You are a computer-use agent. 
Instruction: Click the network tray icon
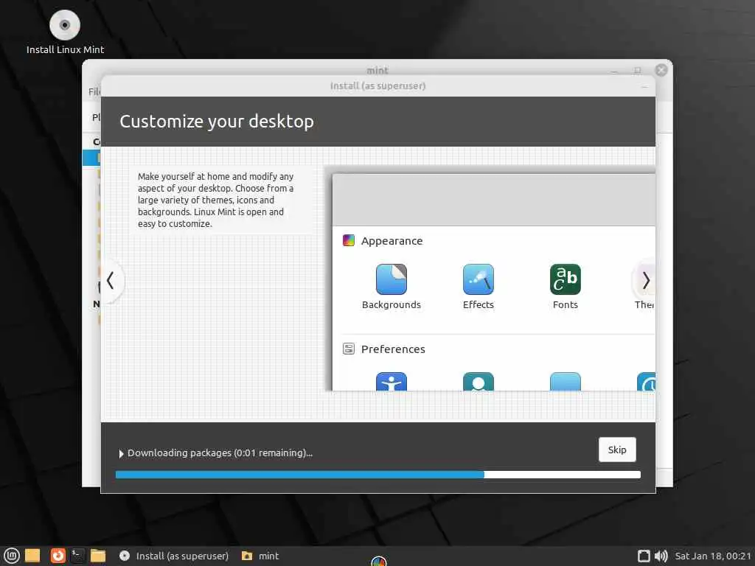pyautogui.click(x=644, y=556)
